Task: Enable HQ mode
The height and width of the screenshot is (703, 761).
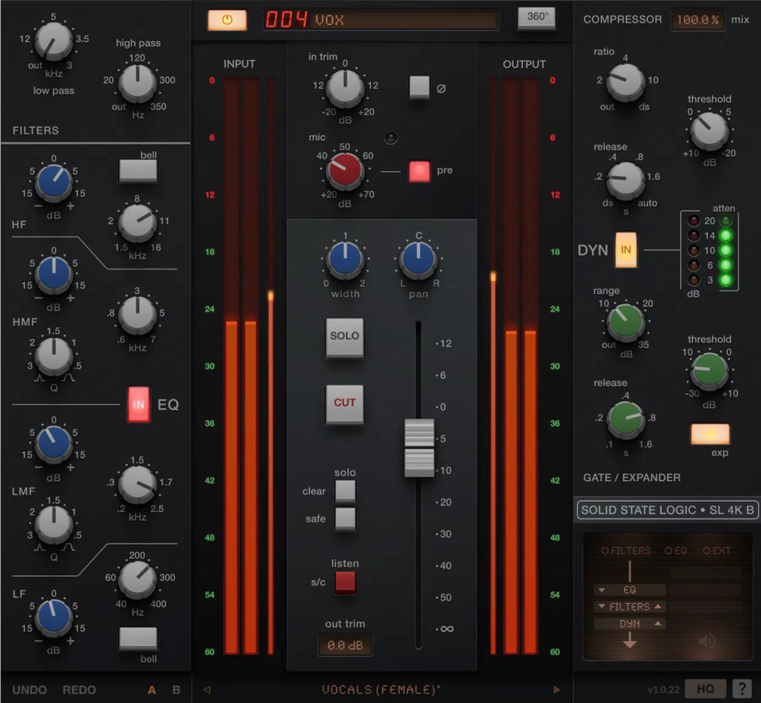Action: pyautogui.click(x=706, y=690)
